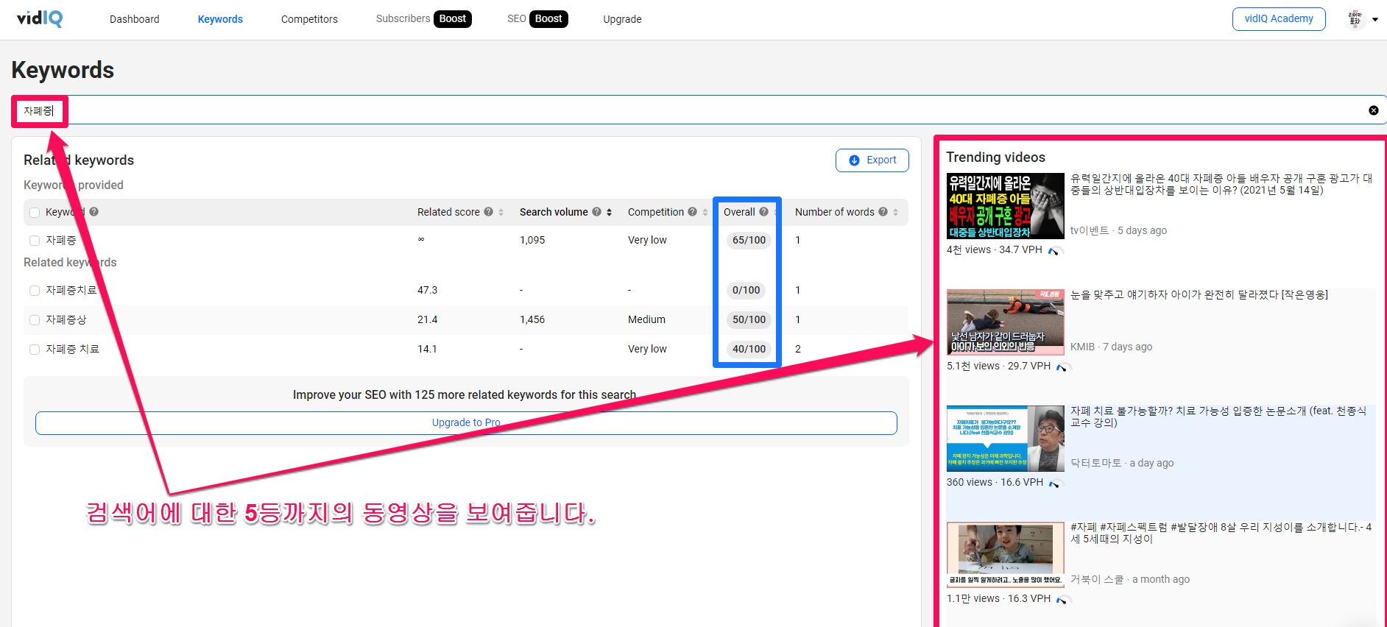This screenshot has width=1387, height=627.
Task: Open the KMIB trending video thumbnail
Action: [1006, 322]
